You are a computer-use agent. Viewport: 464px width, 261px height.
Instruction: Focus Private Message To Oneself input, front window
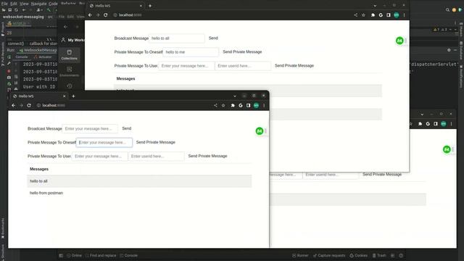tap(104, 142)
